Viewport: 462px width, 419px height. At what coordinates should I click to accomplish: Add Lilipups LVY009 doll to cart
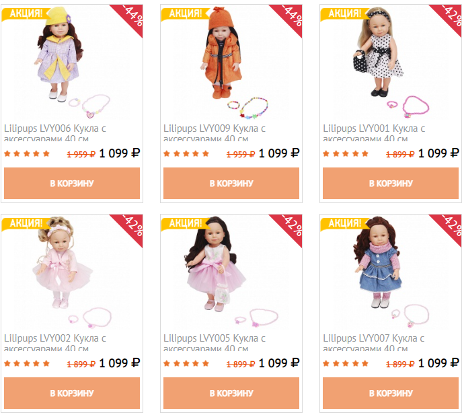[231, 184]
